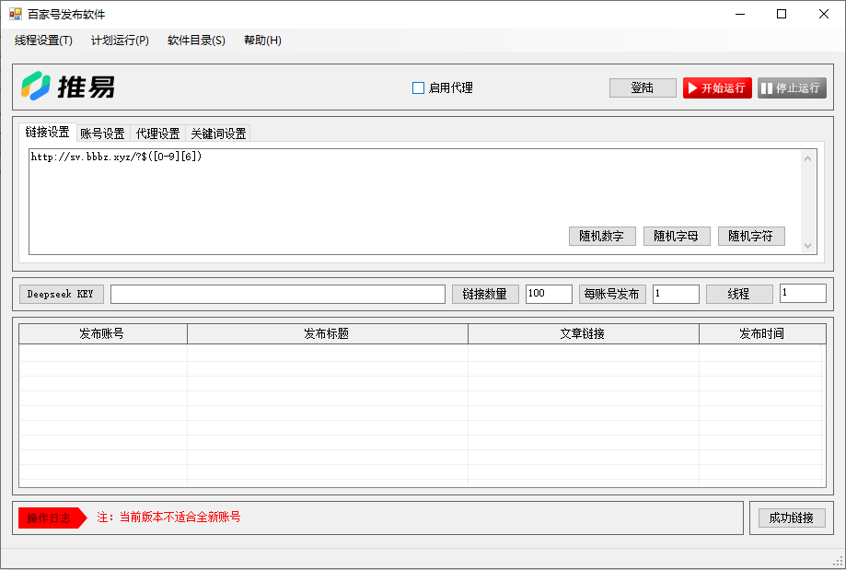Click the 随机字符 button

tap(751, 236)
